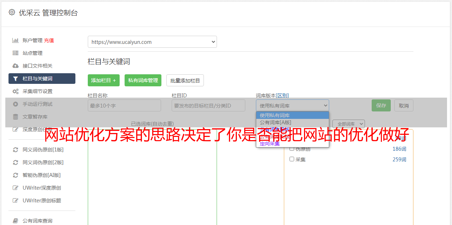Click the red 充值 link
452x225 pixels.
pos(49,40)
